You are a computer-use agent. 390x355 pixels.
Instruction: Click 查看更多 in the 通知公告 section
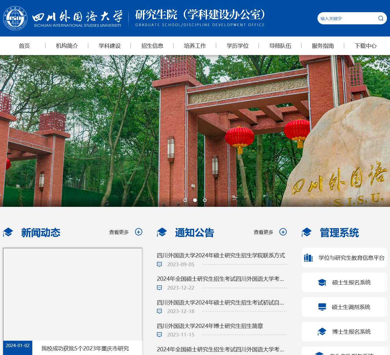click(264, 232)
